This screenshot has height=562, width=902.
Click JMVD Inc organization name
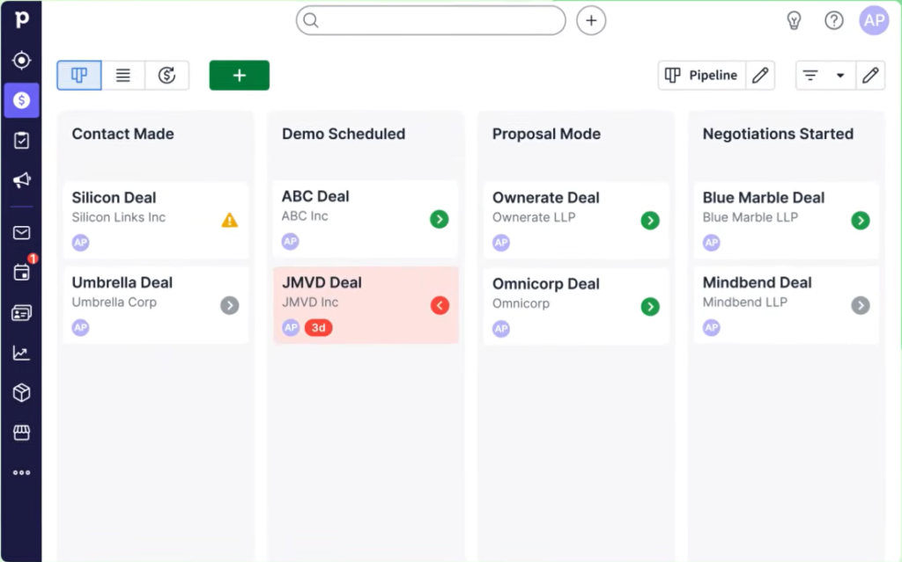[x=310, y=303]
